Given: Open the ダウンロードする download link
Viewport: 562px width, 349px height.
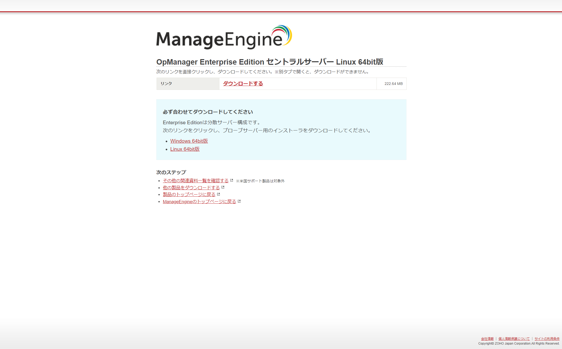Looking at the screenshot, I should coord(242,84).
